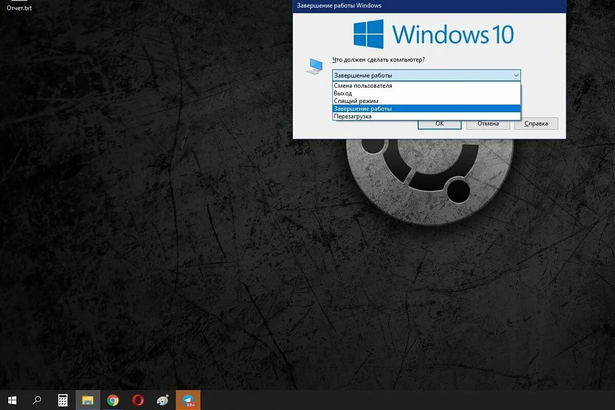Click the 'Что должен сделать компьютер?' label
The image size is (615, 410).
click(x=378, y=60)
